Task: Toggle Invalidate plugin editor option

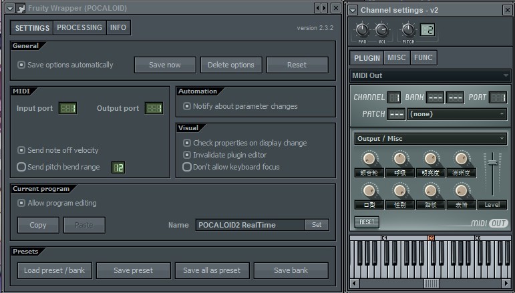Action: coord(187,155)
